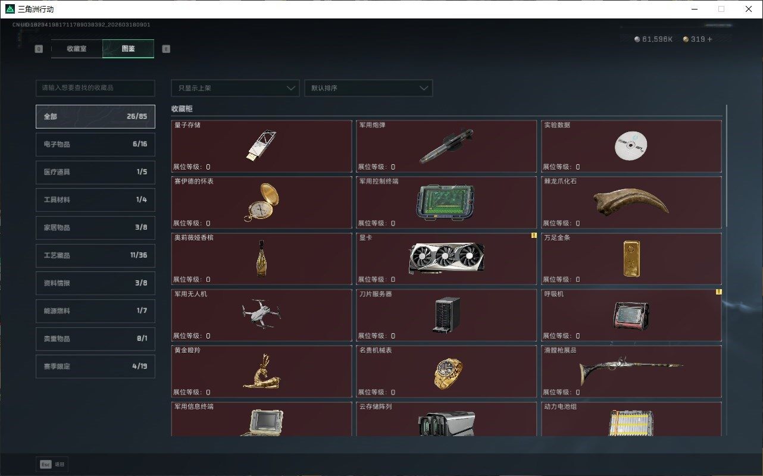Select the 刀片服务器 blade server icon
Viewport: 763px width, 476px height.
click(448, 315)
